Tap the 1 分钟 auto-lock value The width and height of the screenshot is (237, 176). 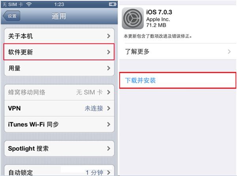[x=94, y=172]
